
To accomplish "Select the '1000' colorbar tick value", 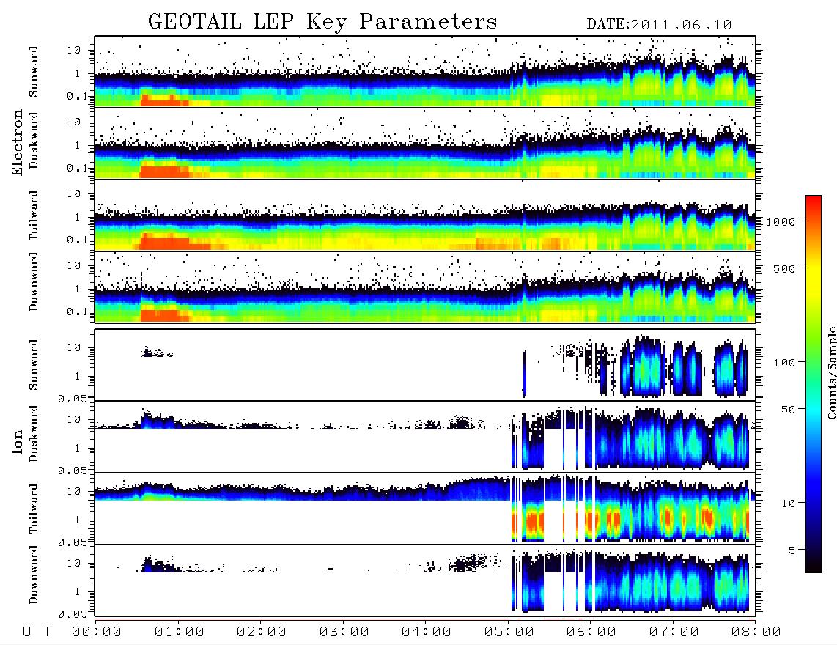I will (781, 222).
